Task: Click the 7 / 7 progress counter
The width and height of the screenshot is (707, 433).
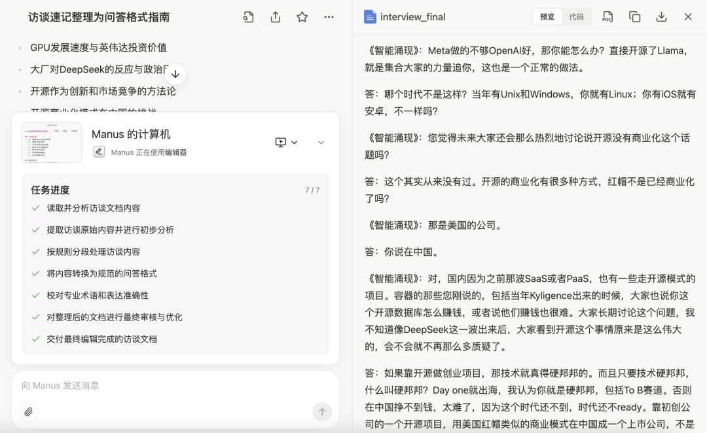Action: coord(312,190)
